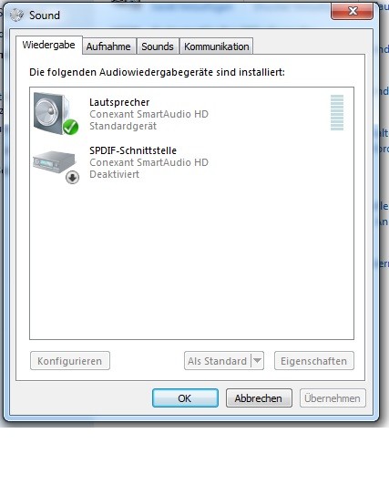Switch to the Sounds tab

[x=158, y=46]
